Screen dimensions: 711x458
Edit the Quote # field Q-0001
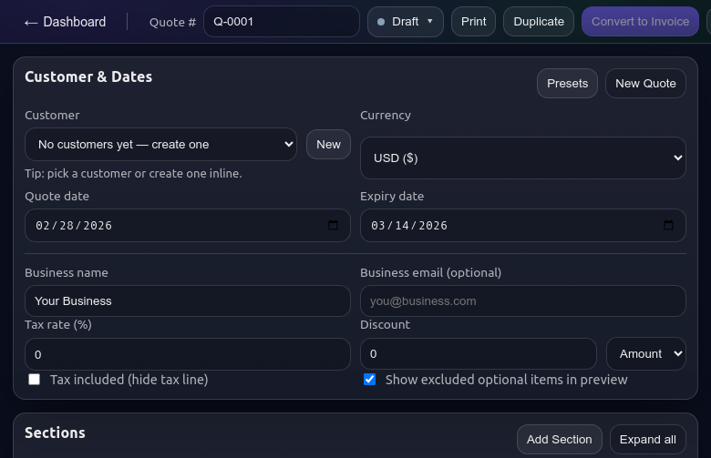pyautogui.click(x=282, y=21)
